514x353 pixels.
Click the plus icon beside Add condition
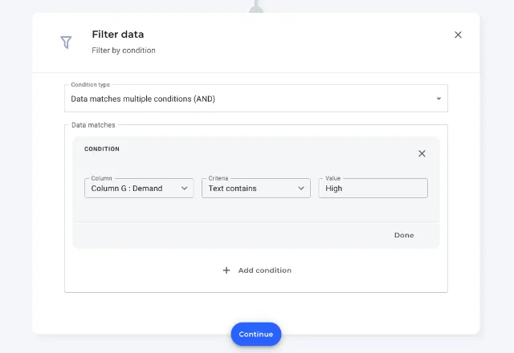pyautogui.click(x=226, y=270)
